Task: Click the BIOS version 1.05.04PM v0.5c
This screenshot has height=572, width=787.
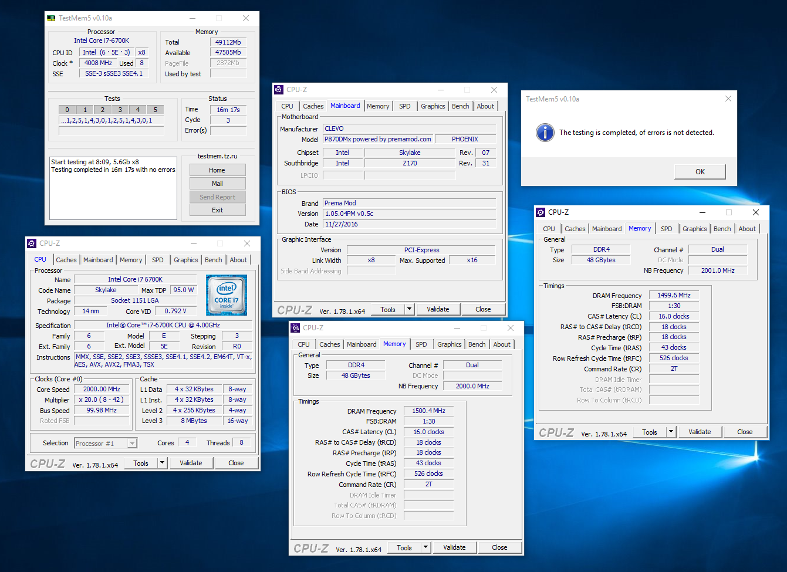Action: (410, 214)
